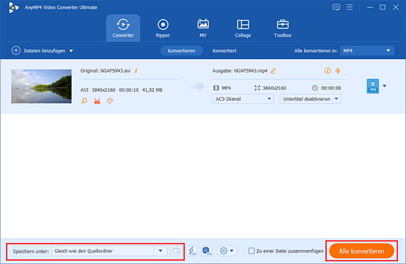Open the feedback chat icon
The width and height of the screenshot is (406, 264).
336,7
